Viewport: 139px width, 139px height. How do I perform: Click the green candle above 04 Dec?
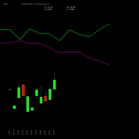[x=54, y=85]
